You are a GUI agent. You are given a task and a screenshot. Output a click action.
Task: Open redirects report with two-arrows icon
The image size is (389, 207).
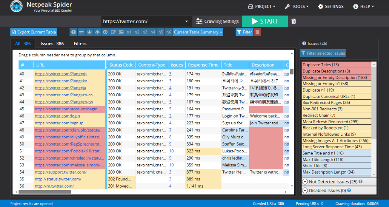tap(81, 32)
